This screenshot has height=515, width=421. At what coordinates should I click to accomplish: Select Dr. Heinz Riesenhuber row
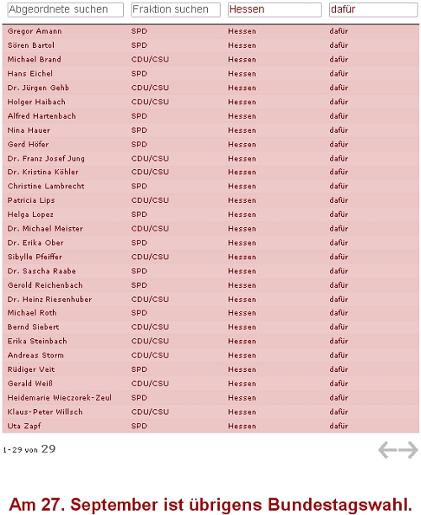pyautogui.click(x=210, y=300)
